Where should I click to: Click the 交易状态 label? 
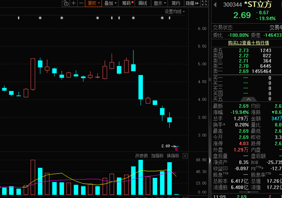223,27
